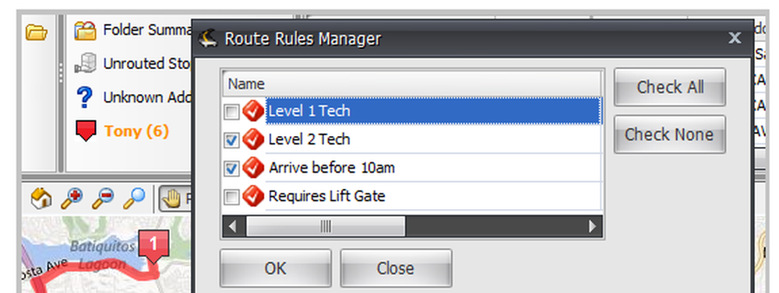The height and width of the screenshot is (293, 779).
Task: Click the Route Rules Manager title icon
Action: (208, 39)
